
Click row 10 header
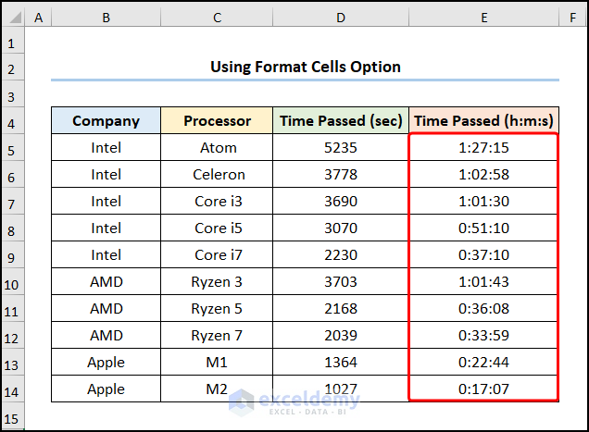[12, 282]
